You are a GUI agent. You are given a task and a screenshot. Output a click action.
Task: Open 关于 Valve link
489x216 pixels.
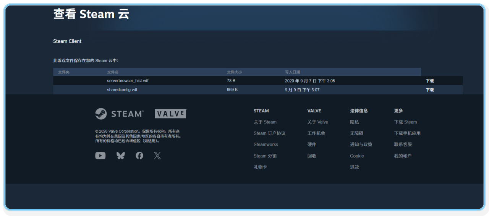318,122
